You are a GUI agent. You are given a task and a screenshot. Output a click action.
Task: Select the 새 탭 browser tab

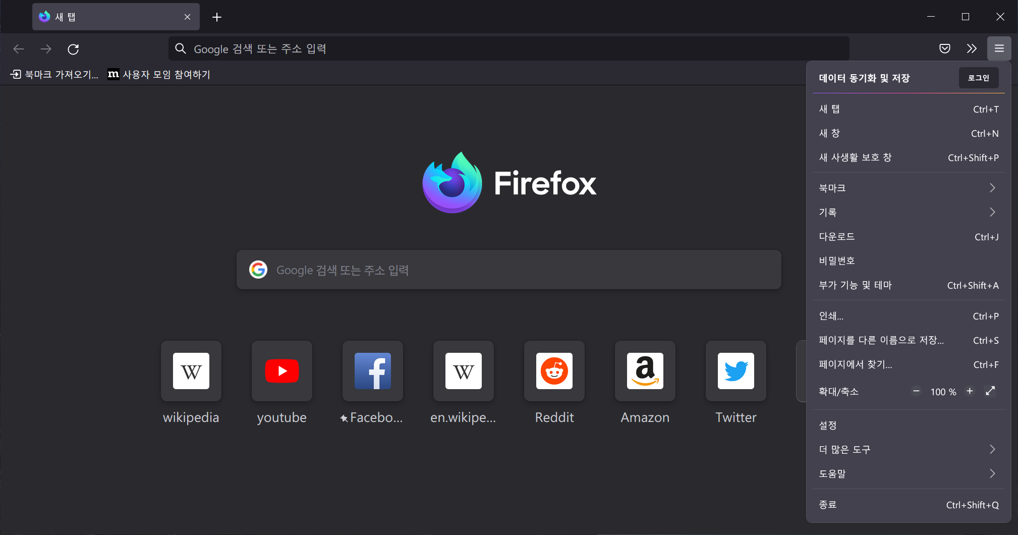(x=116, y=17)
